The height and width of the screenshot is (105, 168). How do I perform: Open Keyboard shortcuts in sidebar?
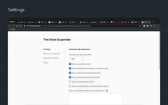click(51, 58)
